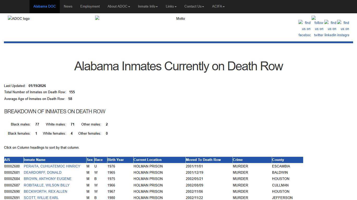Select the LinkedIn social media icon
The height and width of the screenshot is (200, 357).
click(331, 29)
